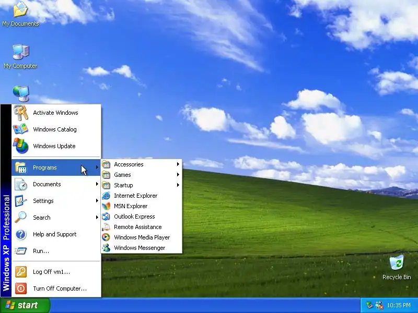Click the Log Off key icon
This screenshot has width=418, height=313.
click(x=21, y=272)
